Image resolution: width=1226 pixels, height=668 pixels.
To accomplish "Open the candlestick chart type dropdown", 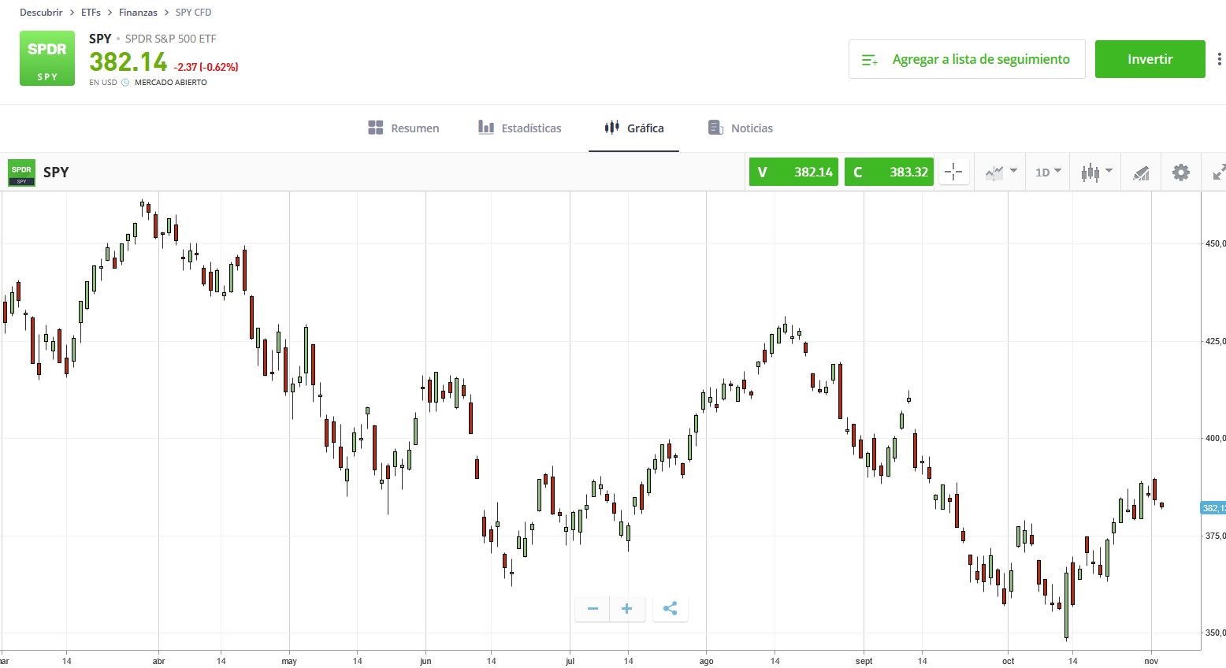I will coord(1096,172).
